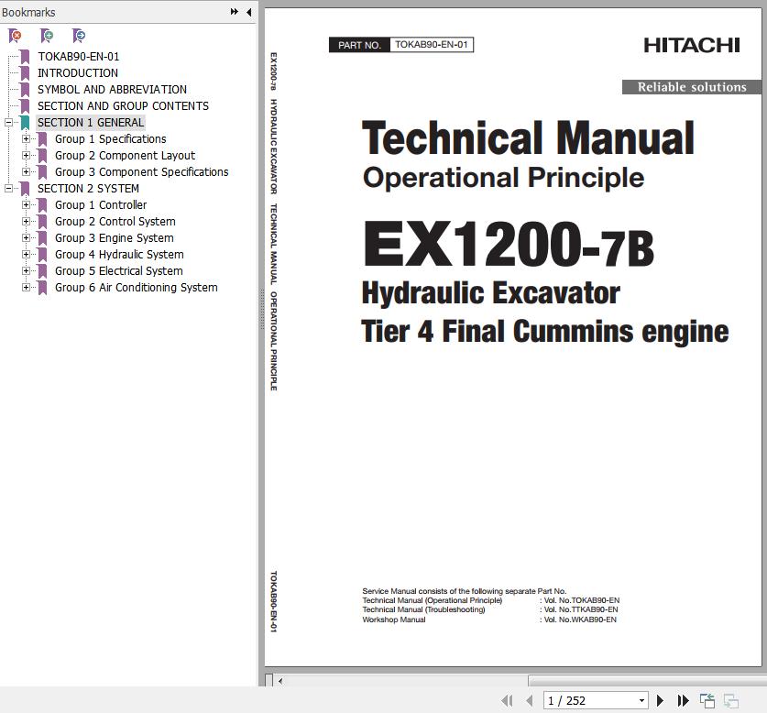Viewport: 767px width, 713px height.
Task: Click the bookmark icon beside Group 1 Controller
Action: tap(42, 205)
